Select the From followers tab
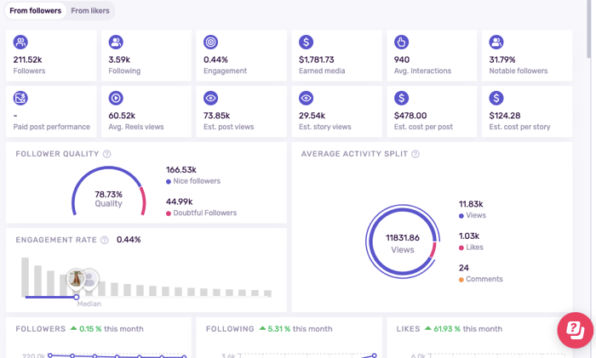Viewport: 596px width, 358px height. [x=35, y=11]
